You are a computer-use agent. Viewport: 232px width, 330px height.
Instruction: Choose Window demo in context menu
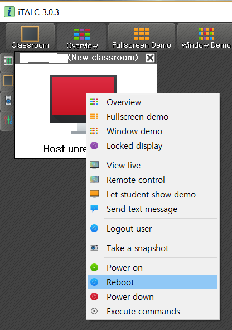pos(152,131)
